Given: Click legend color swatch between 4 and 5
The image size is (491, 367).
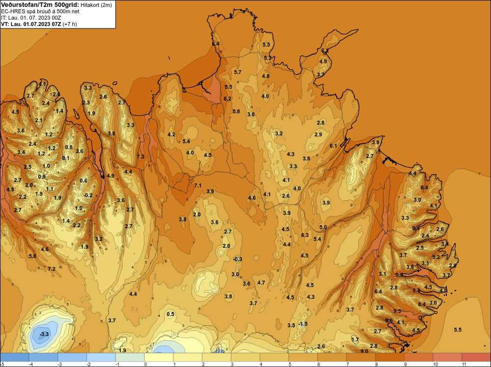Looking at the screenshot, I should (x=274, y=357).
